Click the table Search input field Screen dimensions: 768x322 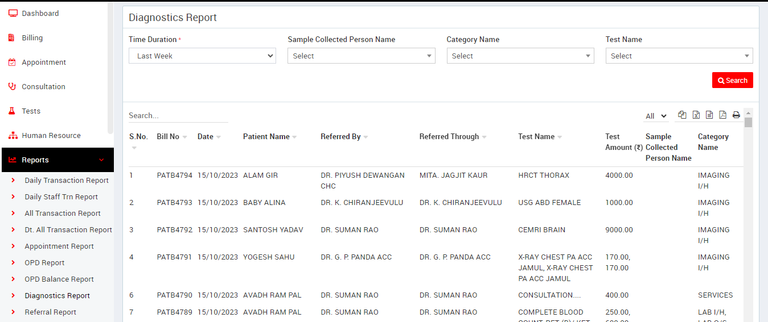pos(178,115)
